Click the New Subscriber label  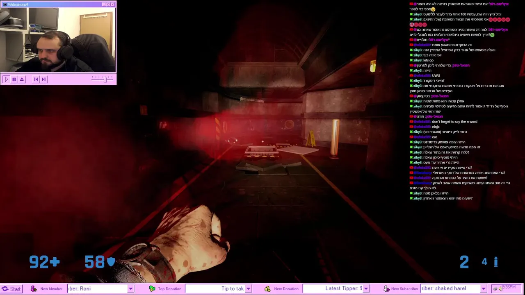click(x=404, y=289)
